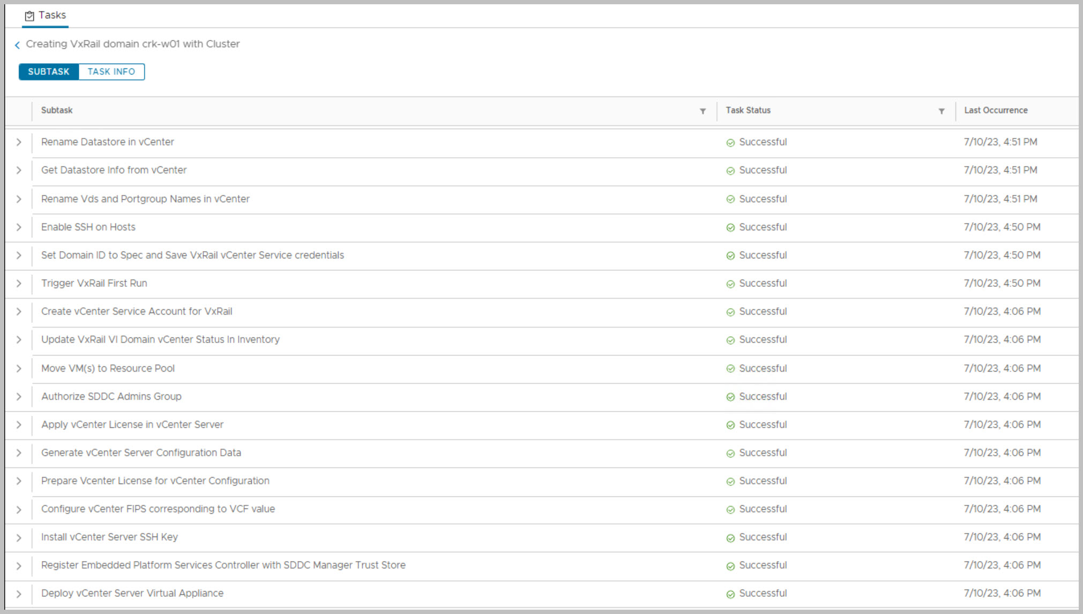This screenshot has width=1083, height=614.
Task: Click the Tasks clipboard icon
Action: (x=29, y=16)
